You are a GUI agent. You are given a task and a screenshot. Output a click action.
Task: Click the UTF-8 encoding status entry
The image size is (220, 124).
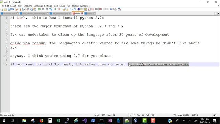coord(195,115)
